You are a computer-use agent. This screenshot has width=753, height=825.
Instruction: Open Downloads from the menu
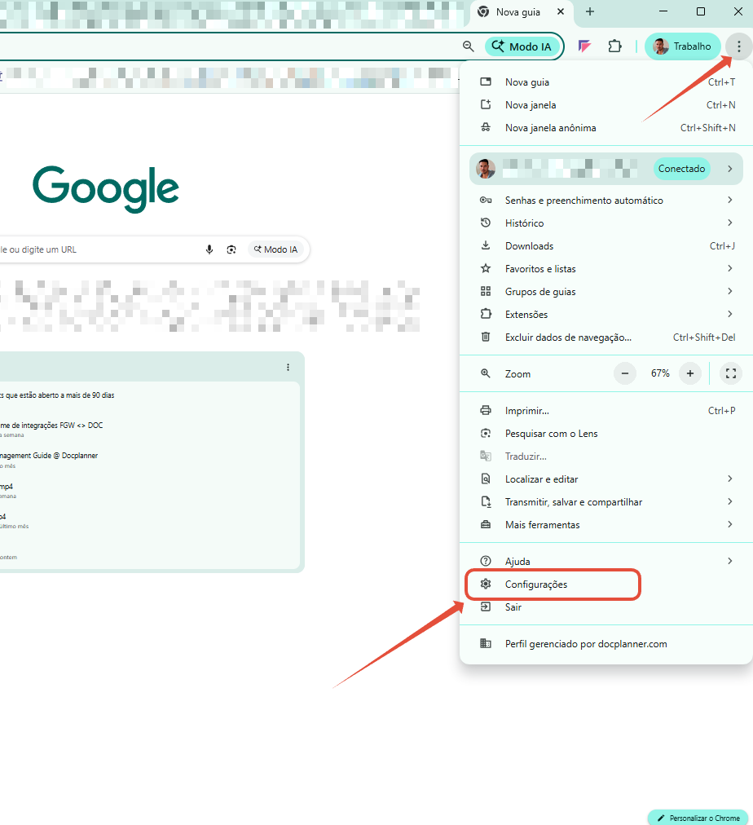pyautogui.click(x=605, y=245)
